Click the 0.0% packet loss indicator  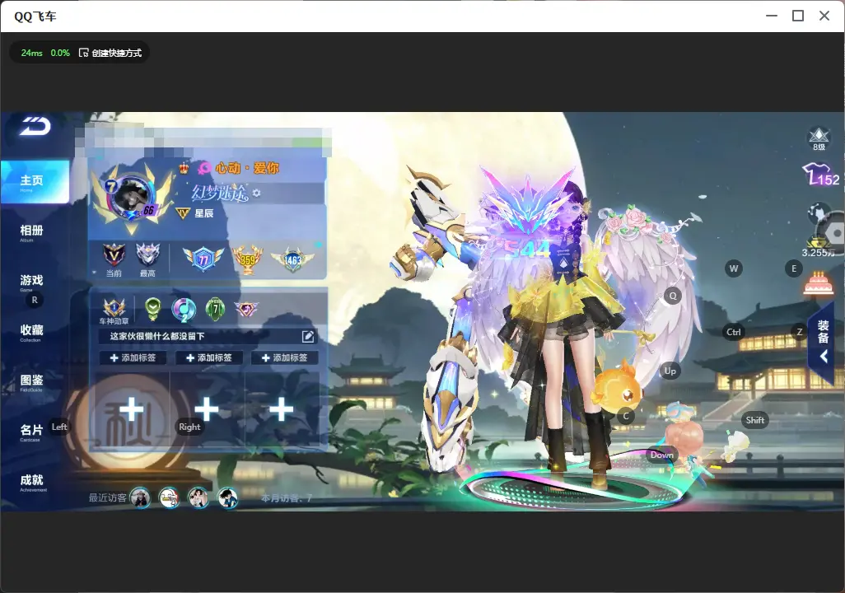(x=60, y=53)
